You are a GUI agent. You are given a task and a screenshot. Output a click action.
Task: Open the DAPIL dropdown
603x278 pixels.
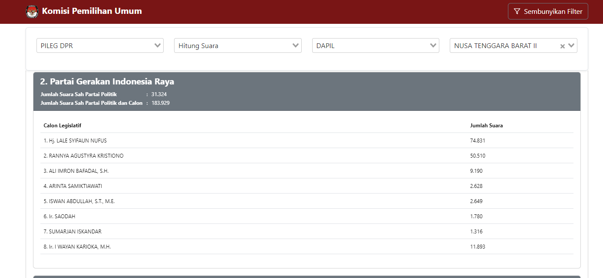coord(376,45)
